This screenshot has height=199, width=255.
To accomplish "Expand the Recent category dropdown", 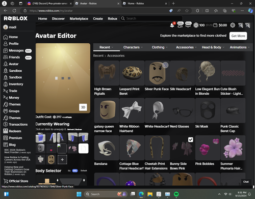I will (x=107, y=47).
